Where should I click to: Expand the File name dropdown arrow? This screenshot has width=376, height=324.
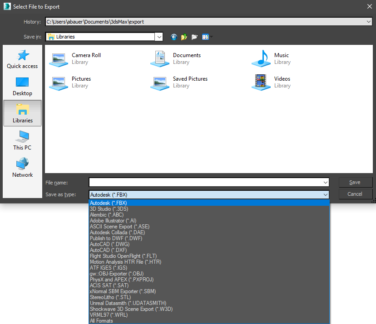coord(326,182)
